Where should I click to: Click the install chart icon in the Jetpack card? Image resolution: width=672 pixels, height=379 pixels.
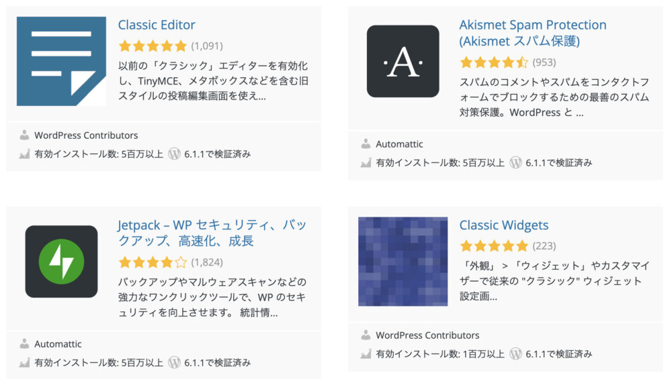coord(24,363)
